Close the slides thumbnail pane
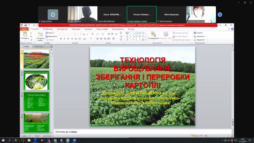The width and height of the screenshot is (254, 143). [x=51, y=46]
